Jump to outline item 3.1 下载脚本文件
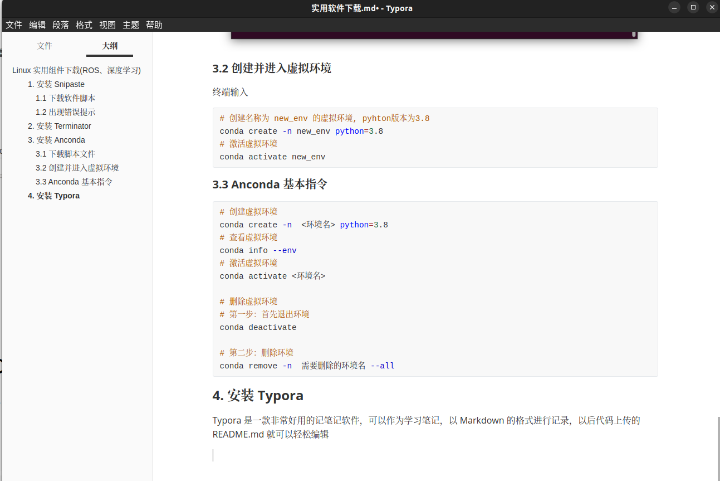The width and height of the screenshot is (720, 481). pos(66,154)
